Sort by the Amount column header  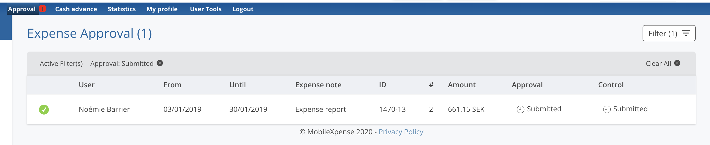click(x=462, y=85)
